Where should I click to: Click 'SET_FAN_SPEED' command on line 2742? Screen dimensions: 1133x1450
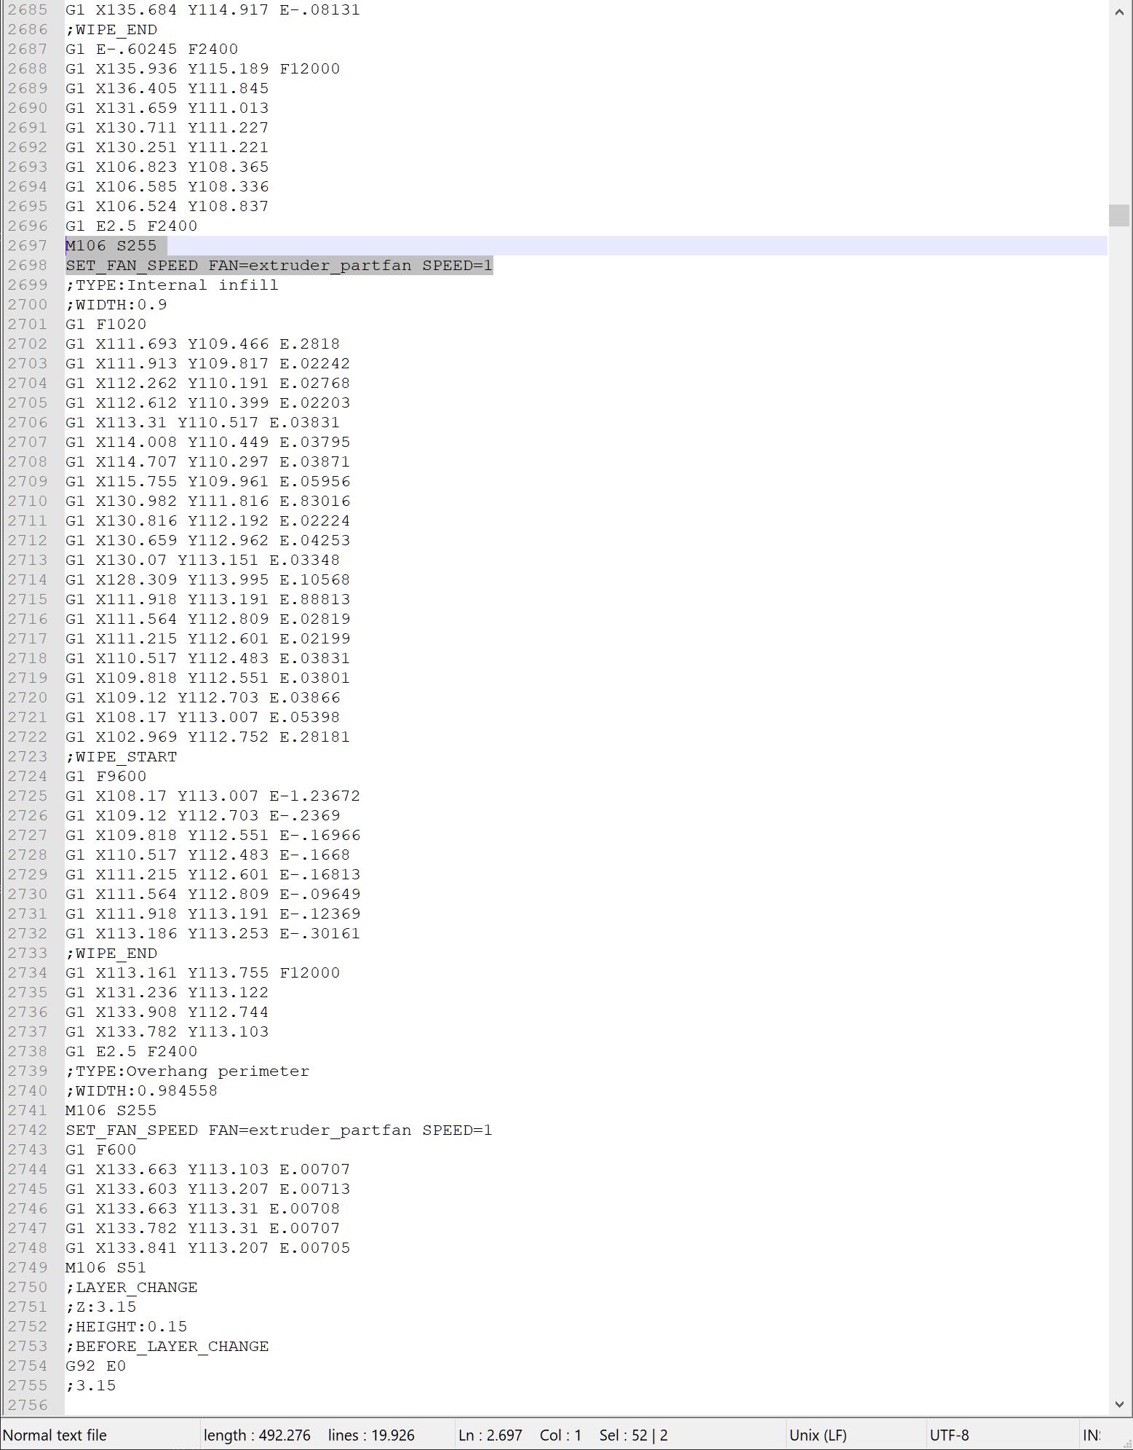point(132,1130)
